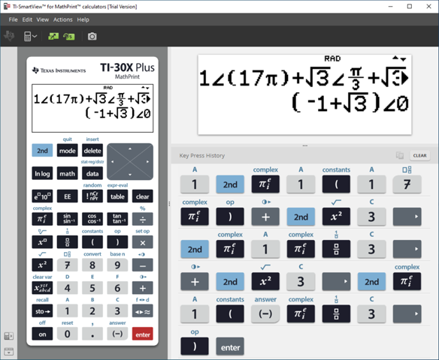This screenshot has height=360, width=439.
Task: Click the multiply key on calculator
Action: click(143, 242)
